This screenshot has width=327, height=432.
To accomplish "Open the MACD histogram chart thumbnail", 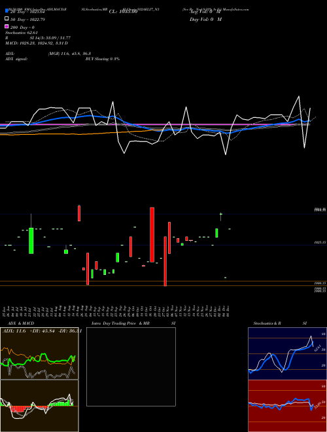I will pyautogui.click(x=39, y=406).
